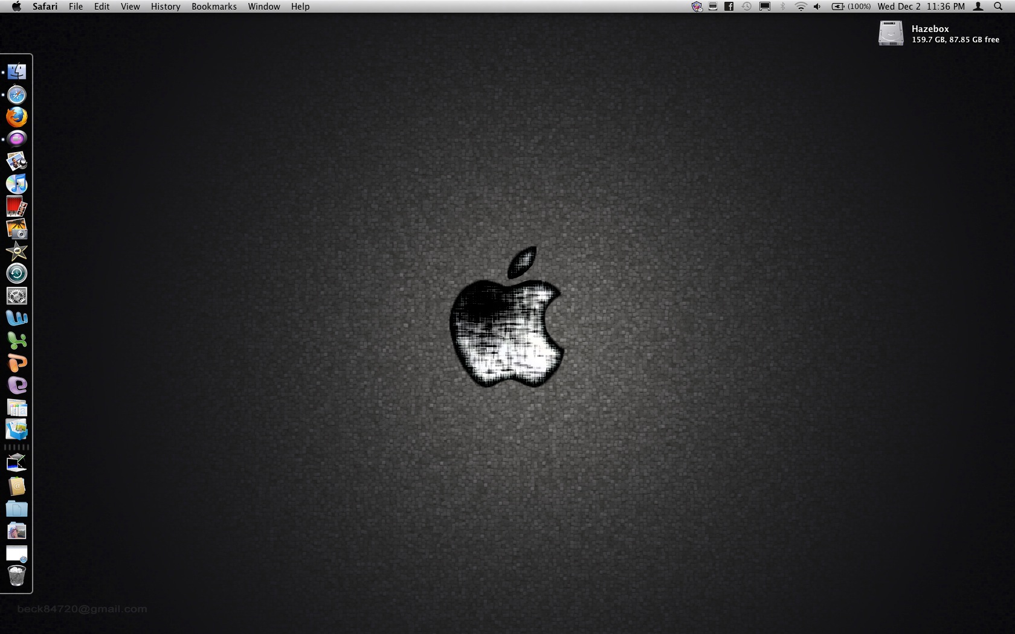
Task: Open Time Machine from the dock
Action: click(17, 274)
